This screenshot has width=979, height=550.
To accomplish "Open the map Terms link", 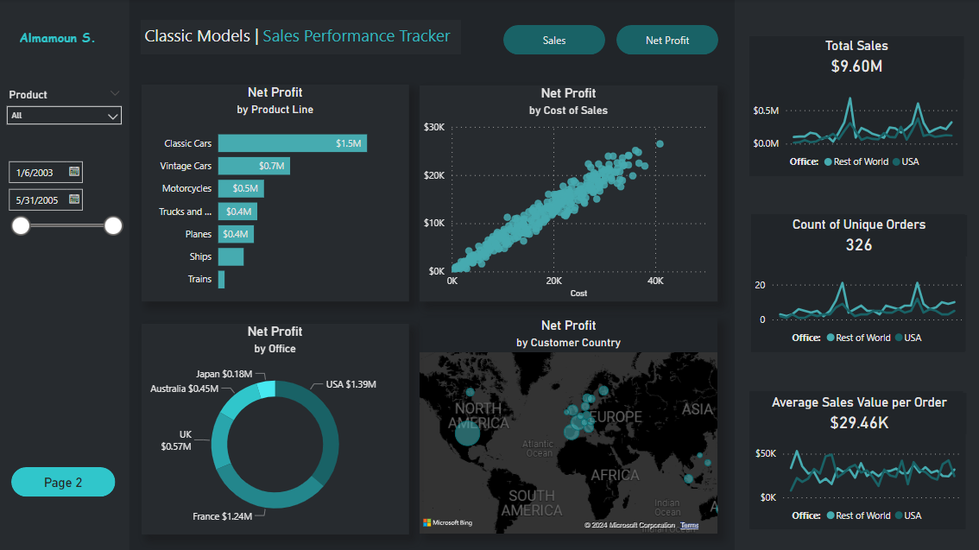I will [689, 525].
